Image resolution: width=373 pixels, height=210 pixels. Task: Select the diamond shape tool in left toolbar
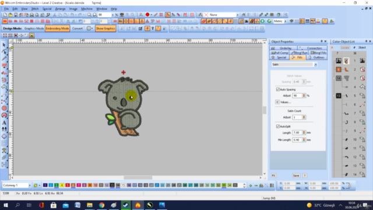[4, 136]
